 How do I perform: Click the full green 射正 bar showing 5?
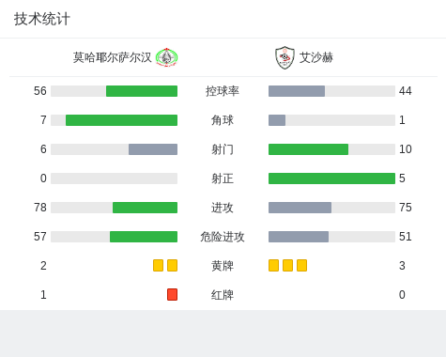331,178
